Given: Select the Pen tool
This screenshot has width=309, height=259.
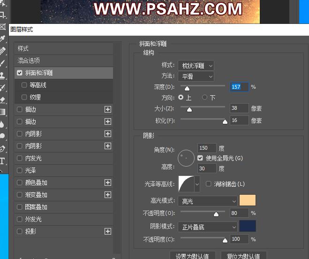Looking at the screenshot, I should (2, 149).
